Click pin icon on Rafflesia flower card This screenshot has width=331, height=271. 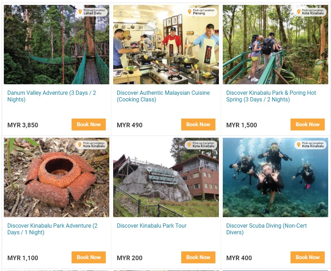pyautogui.click(x=80, y=144)
